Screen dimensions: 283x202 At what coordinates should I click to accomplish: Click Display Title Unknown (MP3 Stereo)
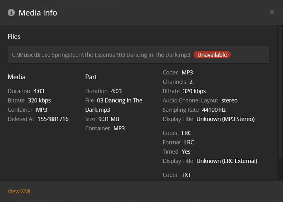coord(226,119)
